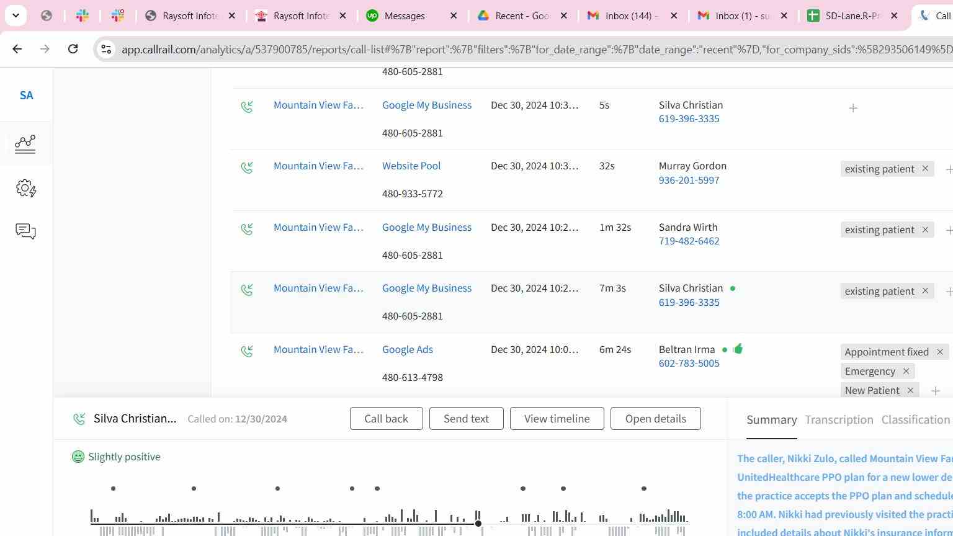Open the Chrome tab search dropdown

pos(16,16)
